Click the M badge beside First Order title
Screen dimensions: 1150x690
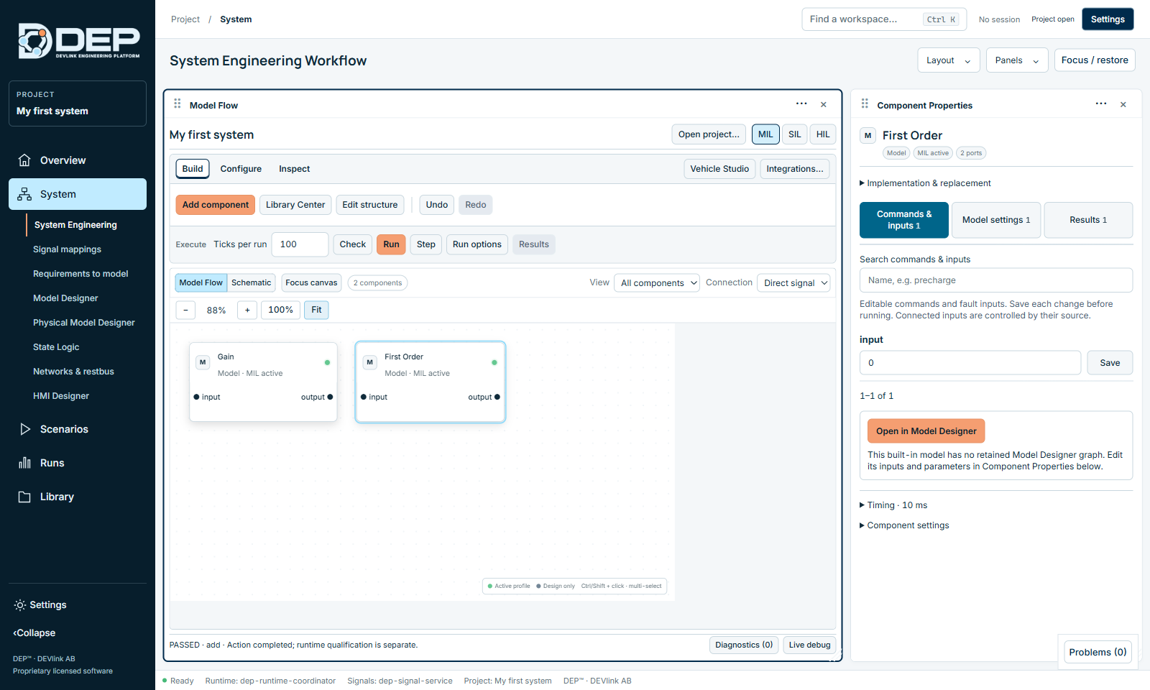coord(868,135)
